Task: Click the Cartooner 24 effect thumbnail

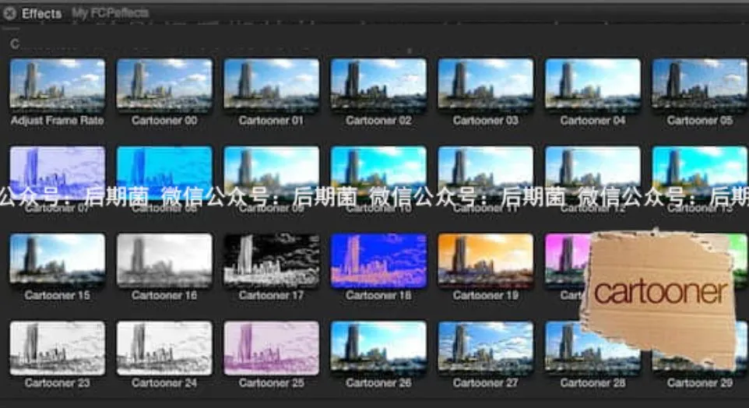Action: 164,348
